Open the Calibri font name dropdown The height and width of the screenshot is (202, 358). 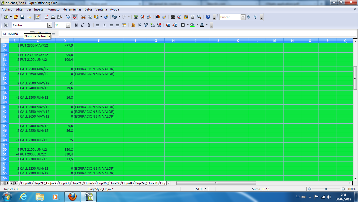[49, 25]
